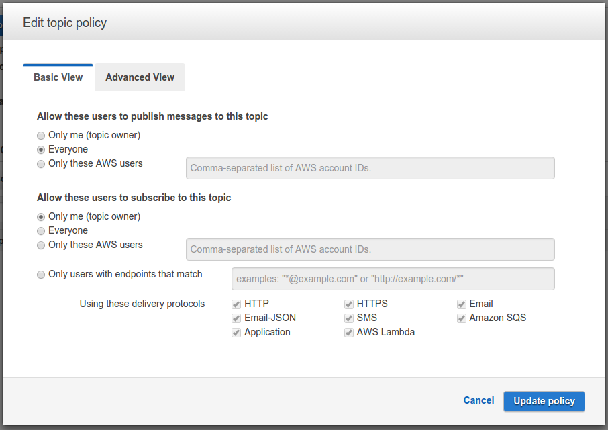Uncheck the Email delivery protocol
608x430 pixels.
click(x=462, y=304)
